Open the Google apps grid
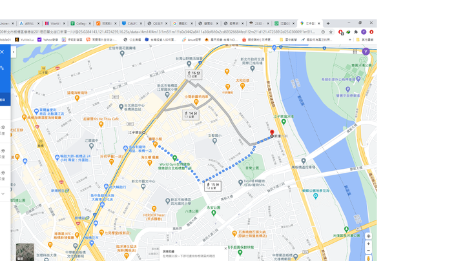465x261 pixels. (x=355, y=52)
